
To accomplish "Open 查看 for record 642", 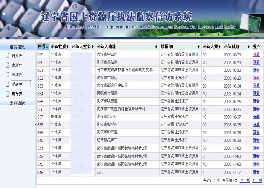I will click(x=256, y=156).
